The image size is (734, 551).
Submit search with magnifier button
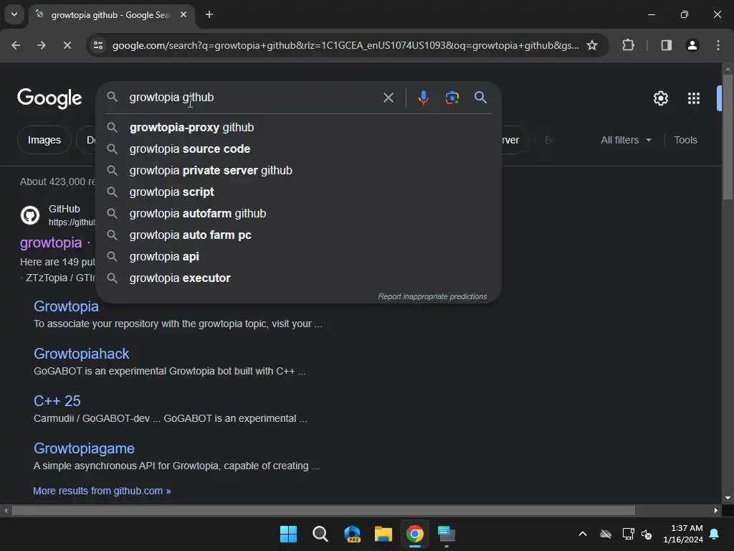pos(480,98)
